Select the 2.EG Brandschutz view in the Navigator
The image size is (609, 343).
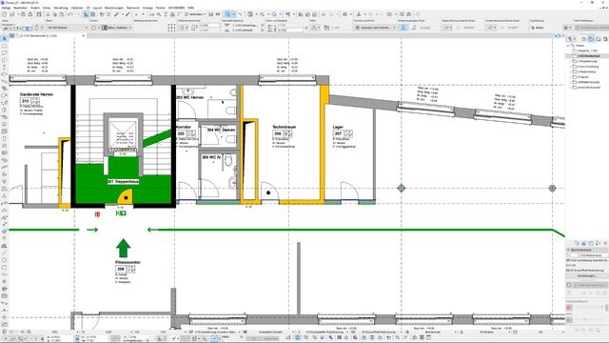click(589, 56)
